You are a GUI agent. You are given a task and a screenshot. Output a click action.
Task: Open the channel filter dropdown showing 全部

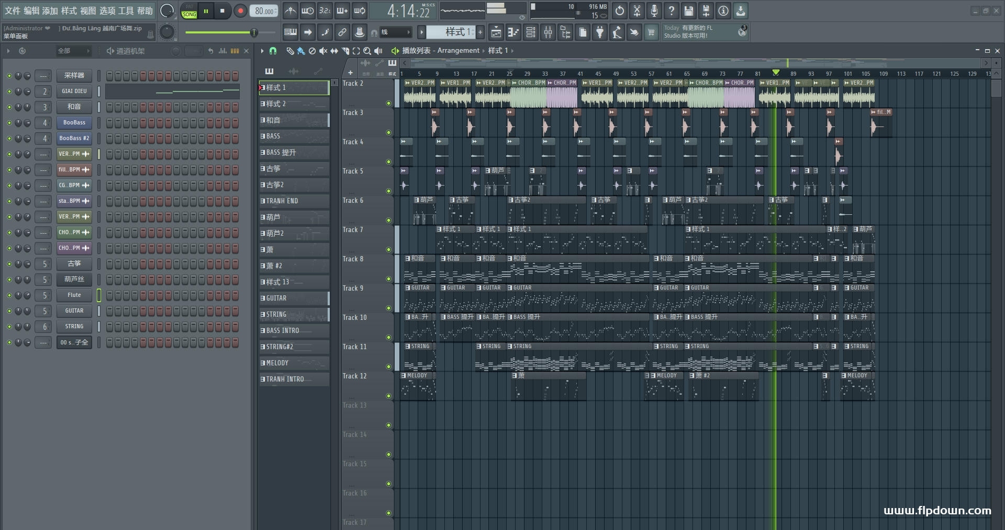[73, 51]
